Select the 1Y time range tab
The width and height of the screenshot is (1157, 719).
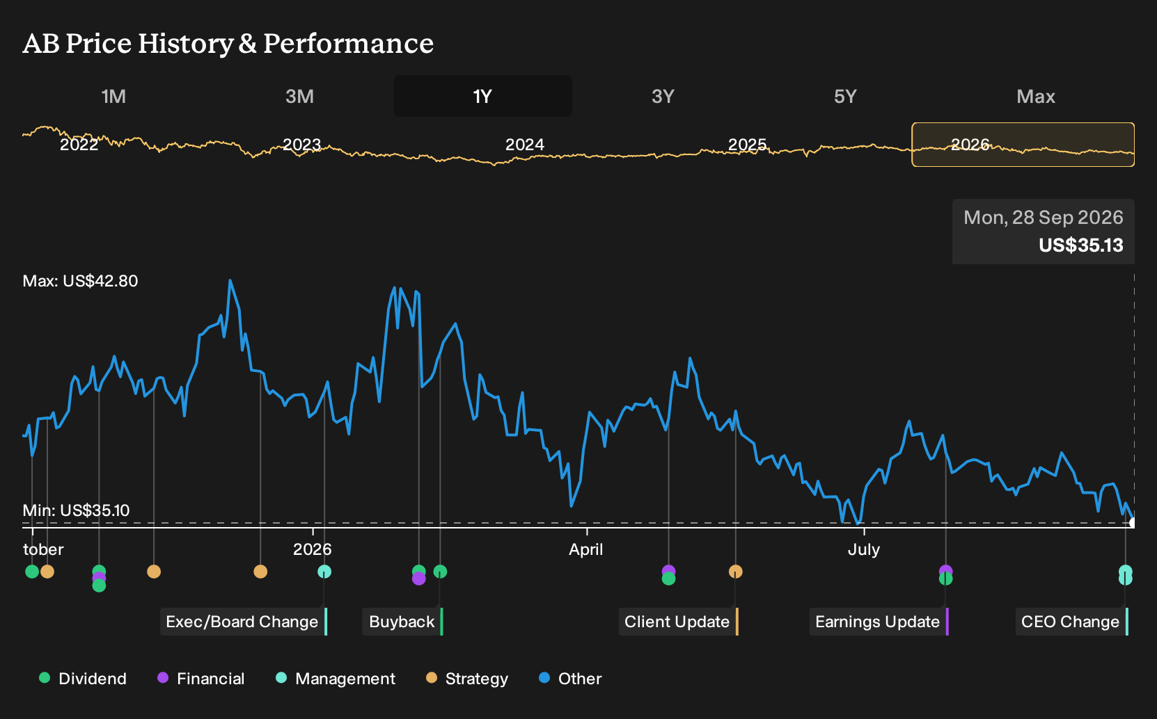483,96
